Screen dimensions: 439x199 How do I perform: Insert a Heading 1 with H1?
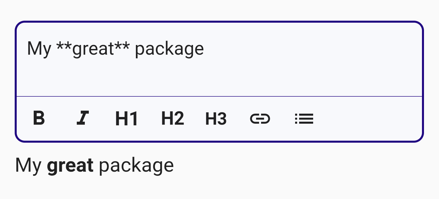point(127,119)
